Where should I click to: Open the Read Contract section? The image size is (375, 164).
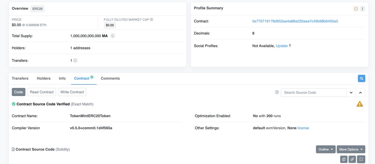point(42,92)
